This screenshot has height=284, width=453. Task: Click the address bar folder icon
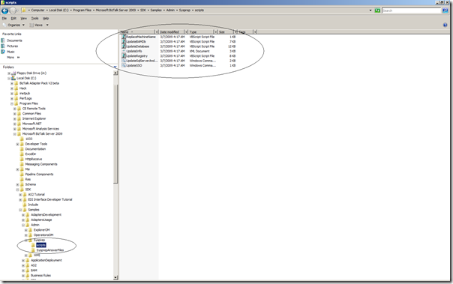(24, 10)
